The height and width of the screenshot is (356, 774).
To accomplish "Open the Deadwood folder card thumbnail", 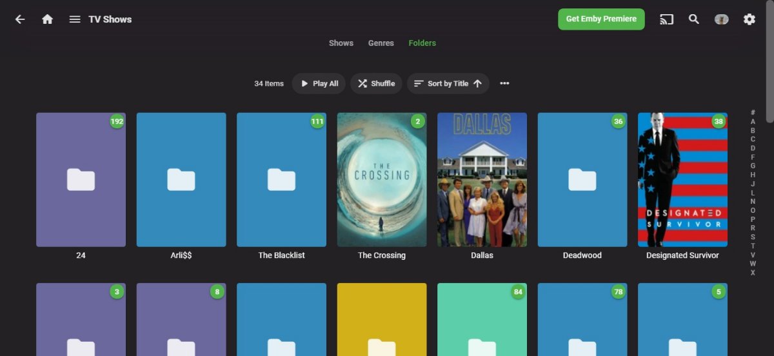I will (582, 180).
